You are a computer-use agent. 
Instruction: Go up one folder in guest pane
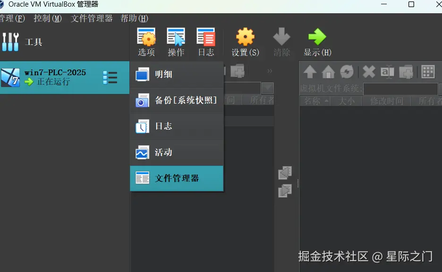(310, 72)
